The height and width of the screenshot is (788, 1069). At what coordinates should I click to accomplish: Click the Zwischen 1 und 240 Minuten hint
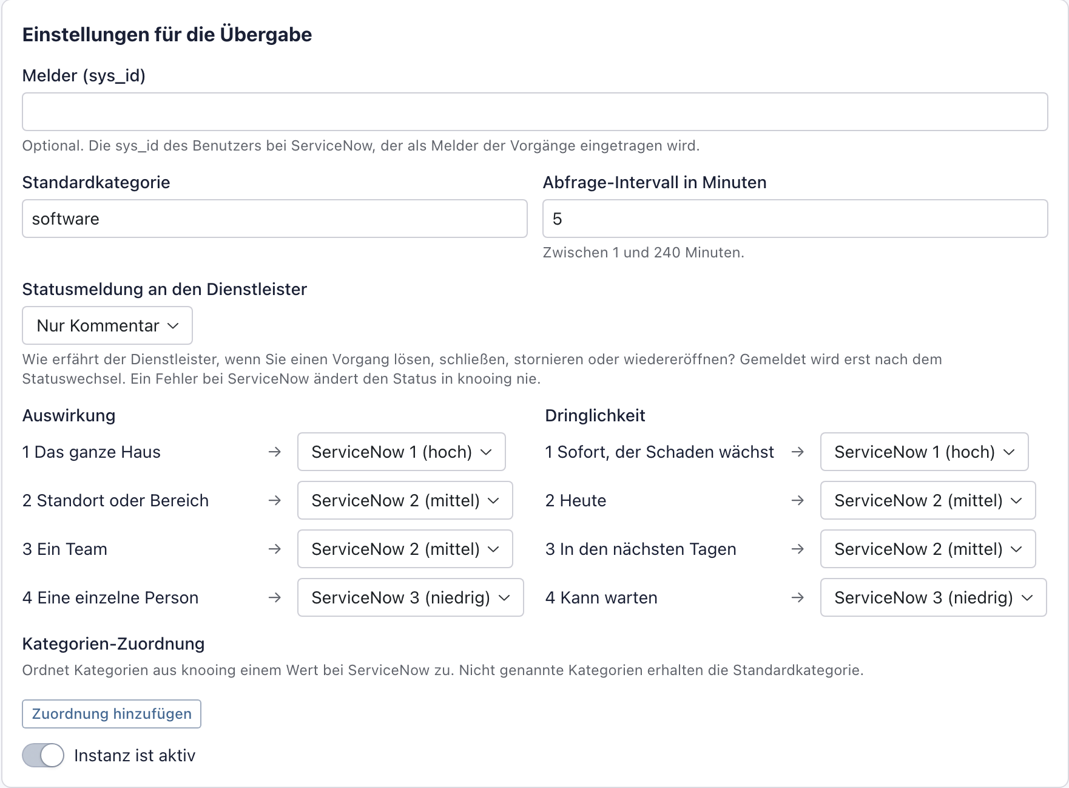pyautogui.click(x=643, y=253)
